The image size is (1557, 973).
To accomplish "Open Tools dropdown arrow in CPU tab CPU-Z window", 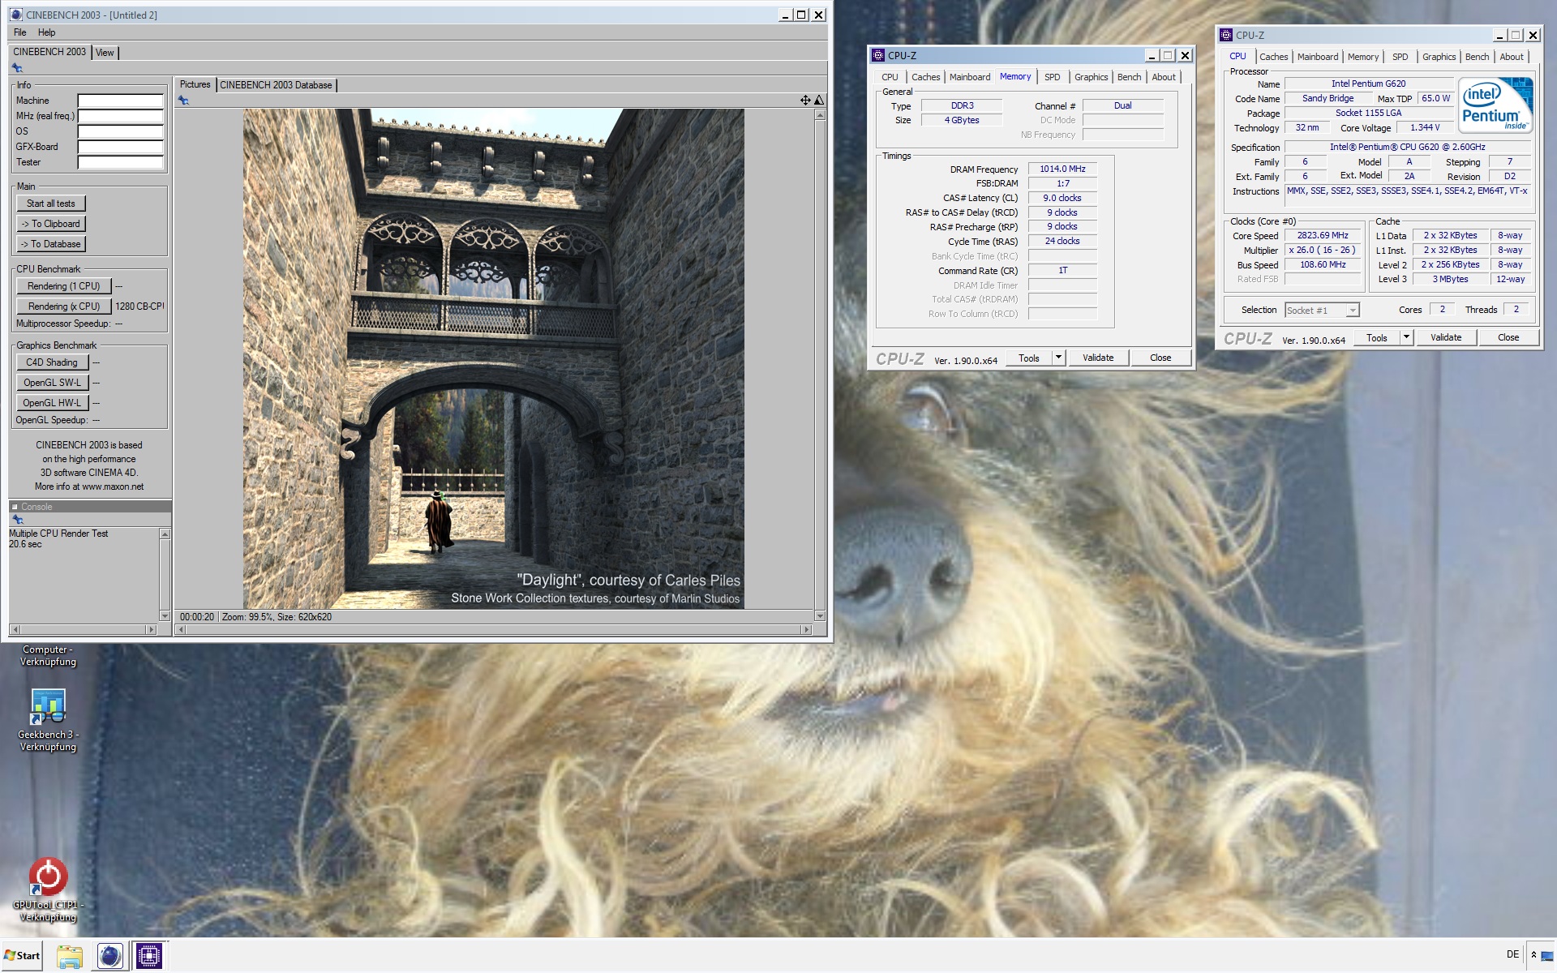I will [x=1406, y=337].
